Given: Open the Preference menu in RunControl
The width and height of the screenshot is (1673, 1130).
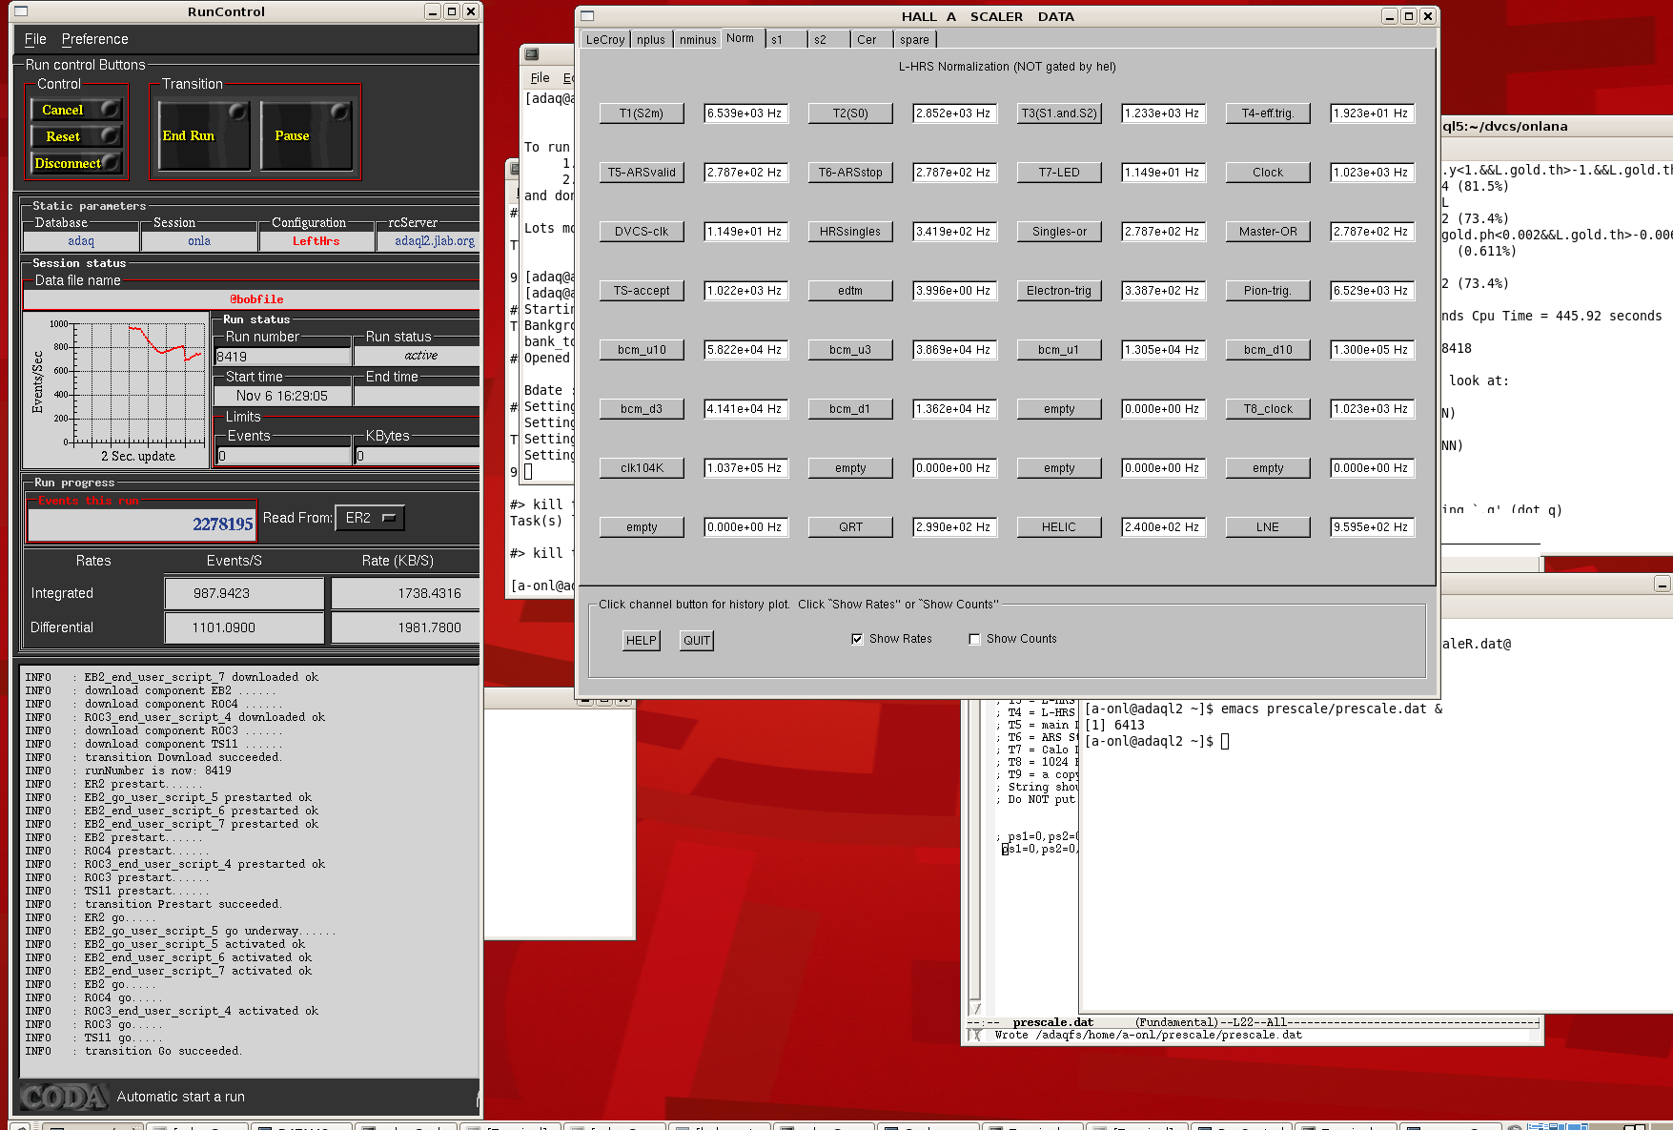Looking at the screenshot, I should click(94, 39).
